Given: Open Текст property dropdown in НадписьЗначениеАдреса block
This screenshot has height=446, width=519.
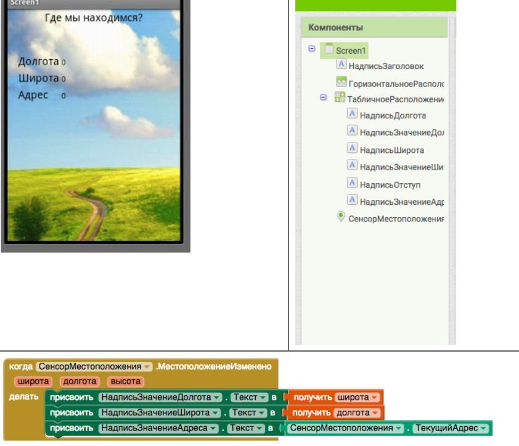Looking at the screenshot, I should [x=246, y=428].
